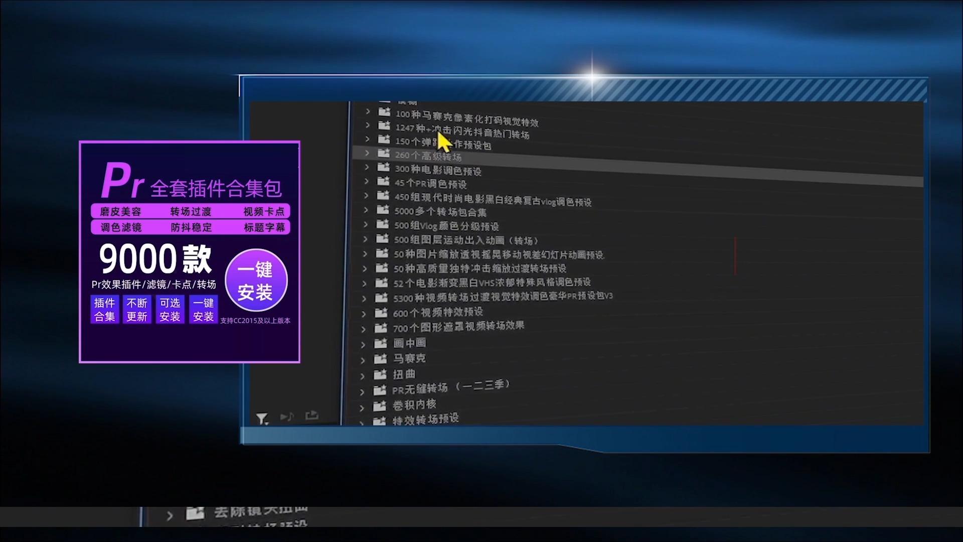Click the speaker-and-note audio icon below the panel

[x=287, y=417]
